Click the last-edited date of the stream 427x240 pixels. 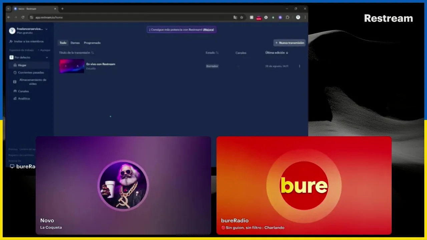[277, 66]
